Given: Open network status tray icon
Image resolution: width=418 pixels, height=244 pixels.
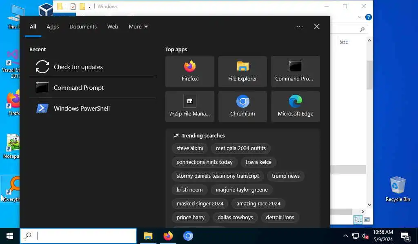Looking at the screenshot, I should click(356, 236).
